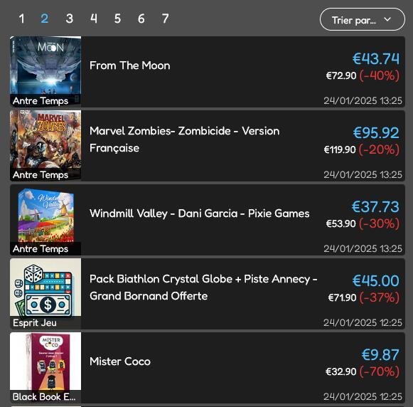The height and width of the screenshot is (407, 413).
Task: Open the From The Moon box thumbnail
Action: (x=45, y=71)
